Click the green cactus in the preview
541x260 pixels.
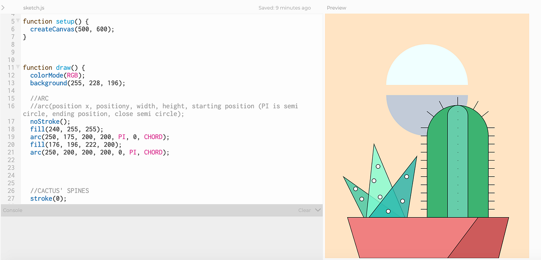[458, 162]
